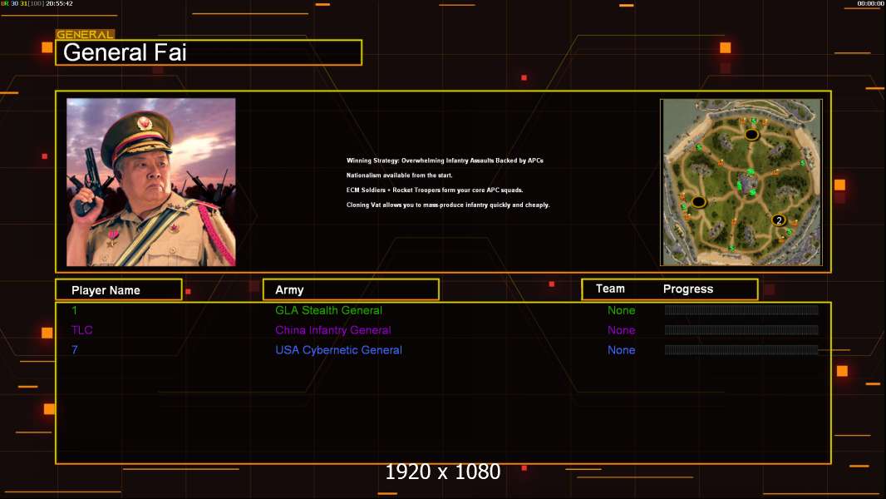Click the 00:00:00 timer at top right
886x499 pixels.
871,3
